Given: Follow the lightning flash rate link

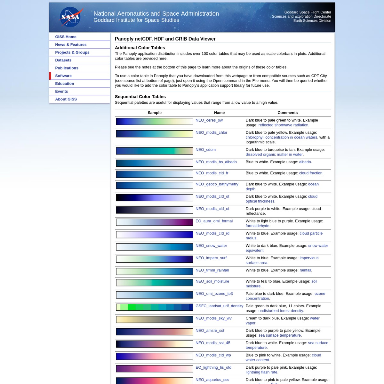Looking at the screenshot, I should [261, 372].
